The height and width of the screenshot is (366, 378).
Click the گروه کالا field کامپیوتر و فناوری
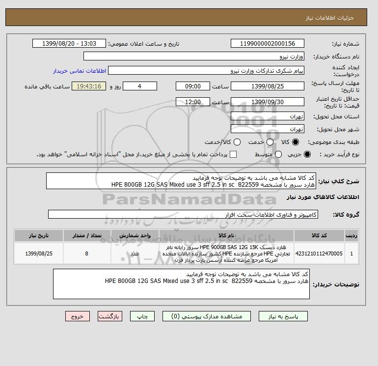[x=183, y=214]
